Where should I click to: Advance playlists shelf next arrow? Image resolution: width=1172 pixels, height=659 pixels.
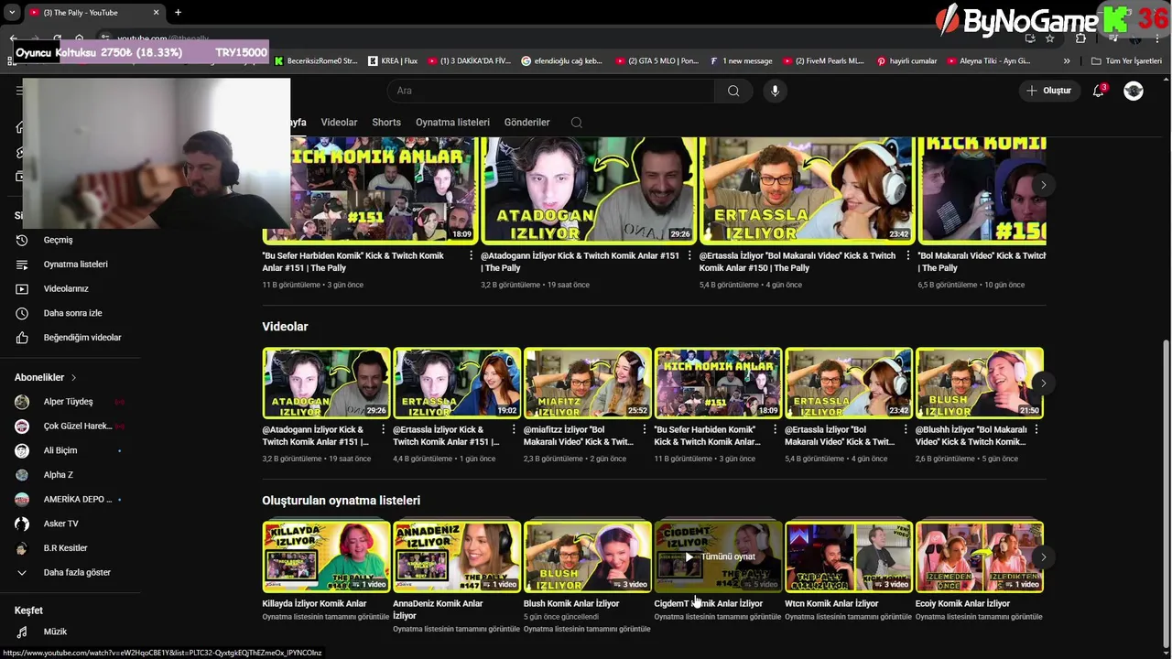[x=1043, y=557]
